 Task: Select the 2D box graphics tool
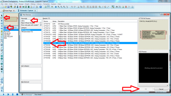click(2, 56)
